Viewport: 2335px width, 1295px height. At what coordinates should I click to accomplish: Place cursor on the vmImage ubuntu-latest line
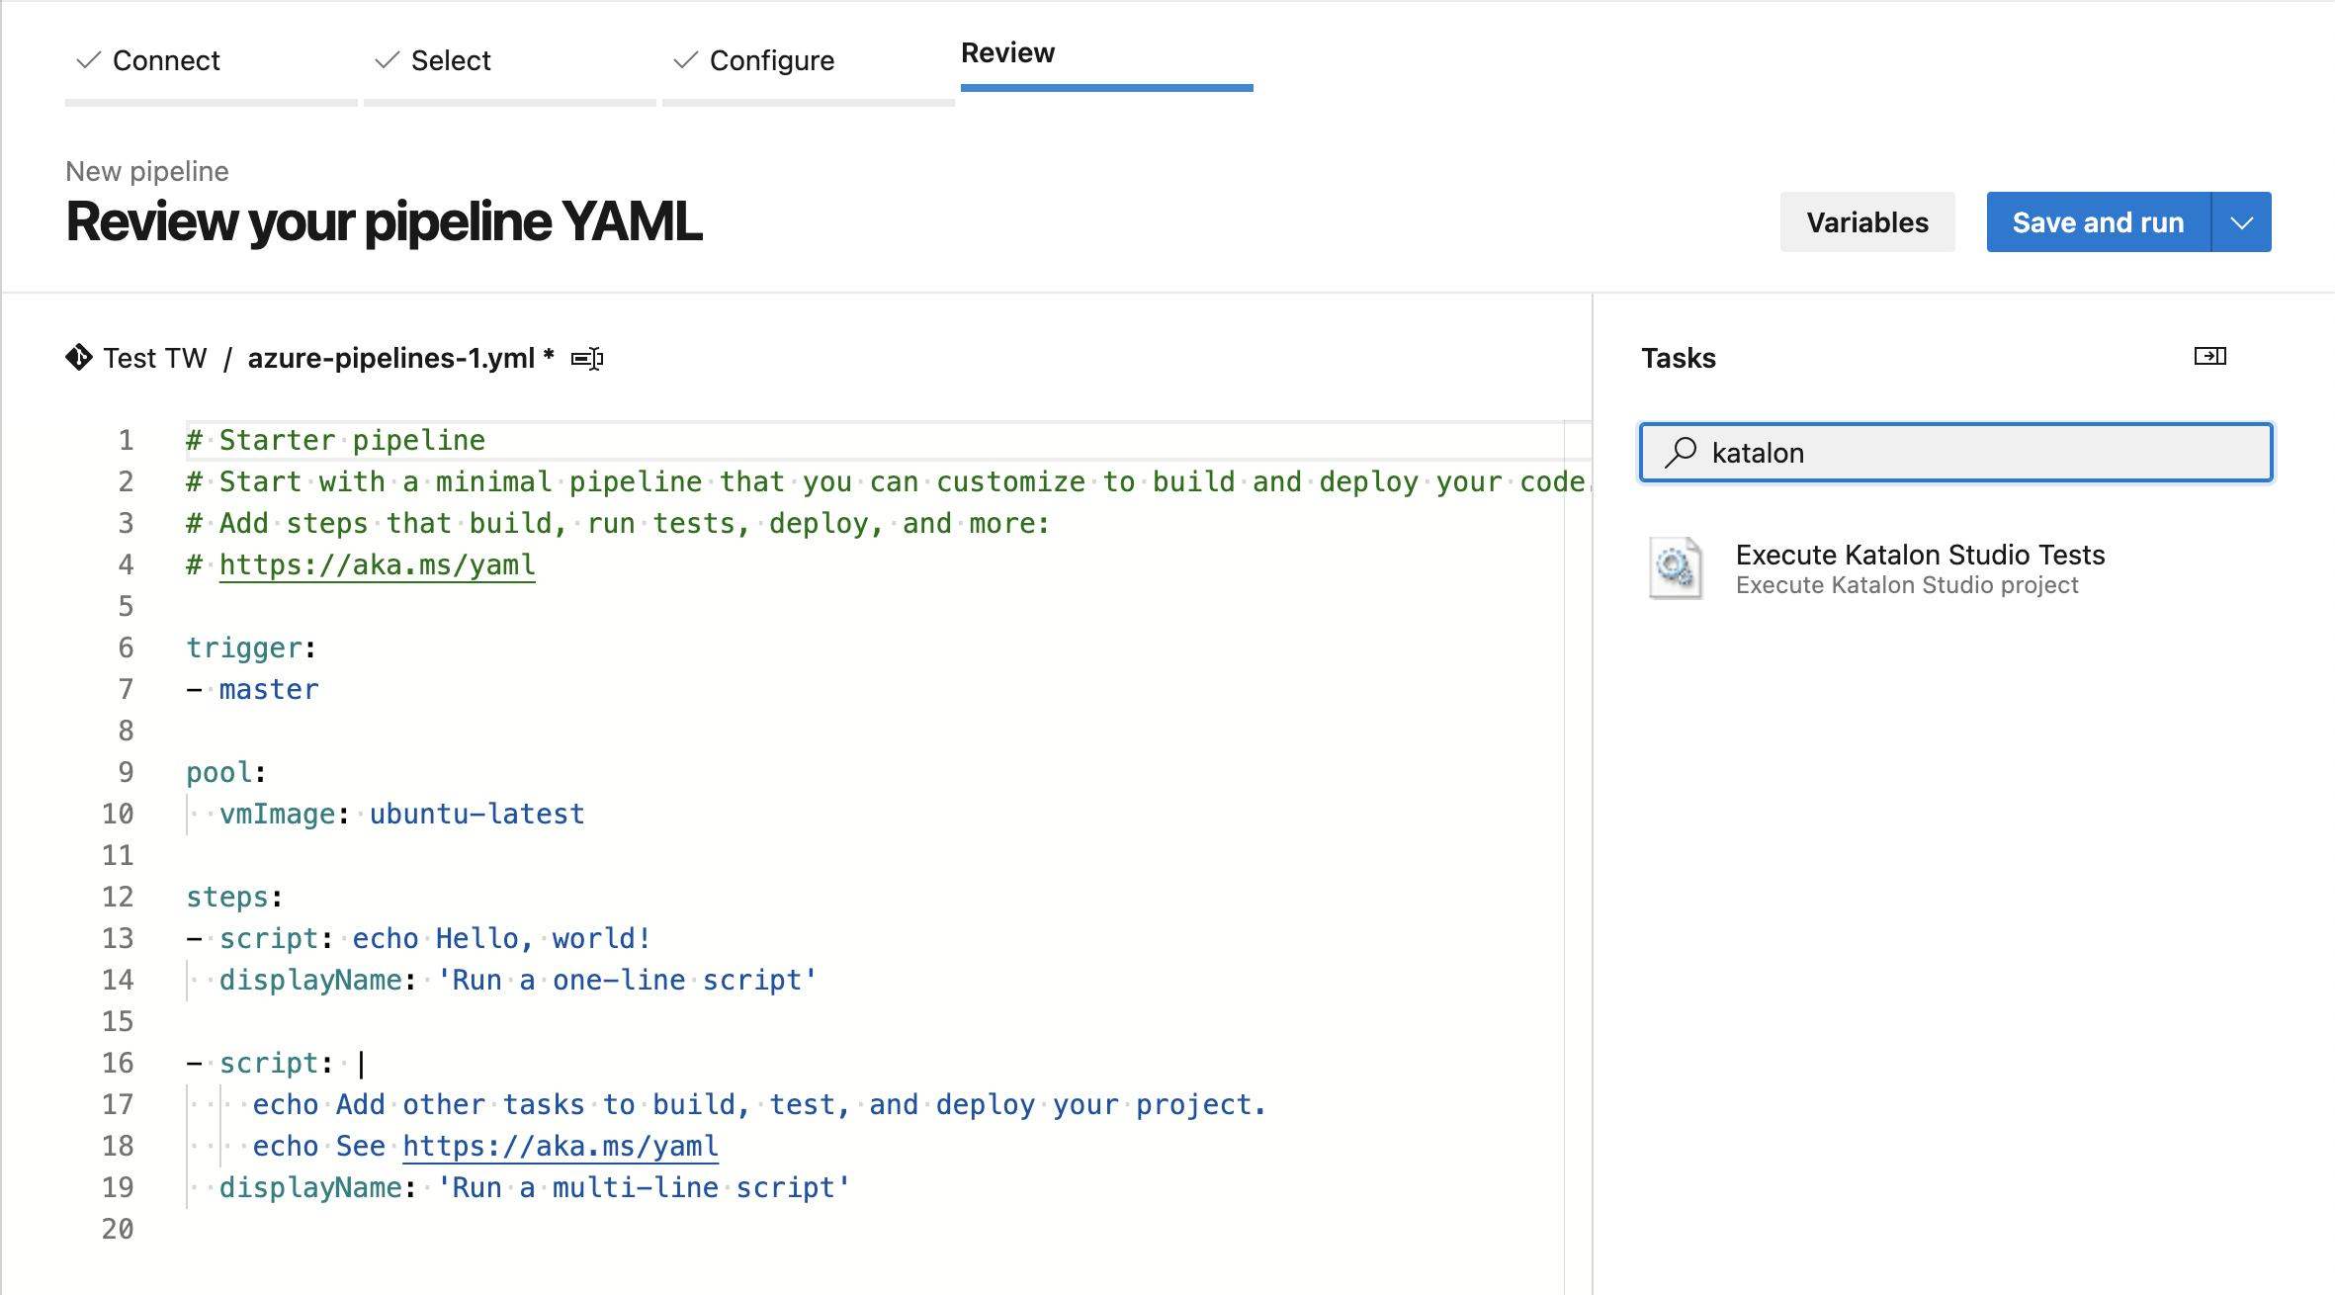click(x=476, y=814)
